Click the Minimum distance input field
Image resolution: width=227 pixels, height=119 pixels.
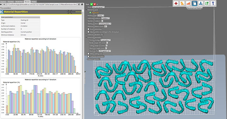(106, 26)
